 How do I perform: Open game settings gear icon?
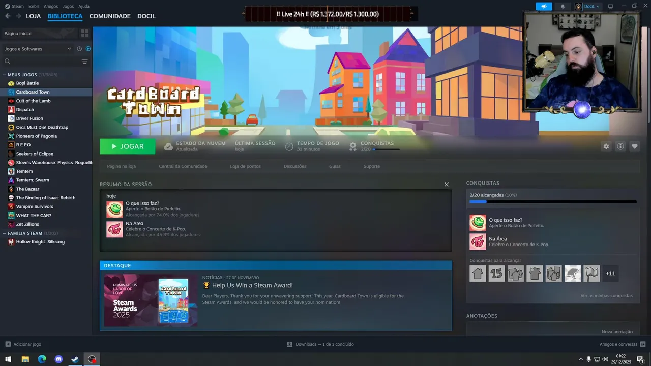coord(606,146)
